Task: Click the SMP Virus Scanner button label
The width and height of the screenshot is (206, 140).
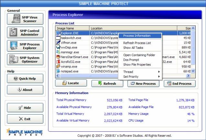Action: click(x=30, y=19)
